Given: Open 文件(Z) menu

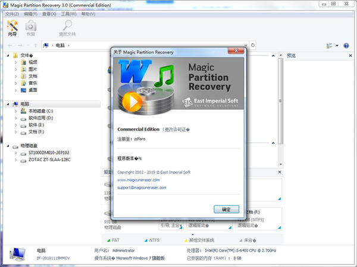Looking at the screenshot, I should (x=12, y=14).
